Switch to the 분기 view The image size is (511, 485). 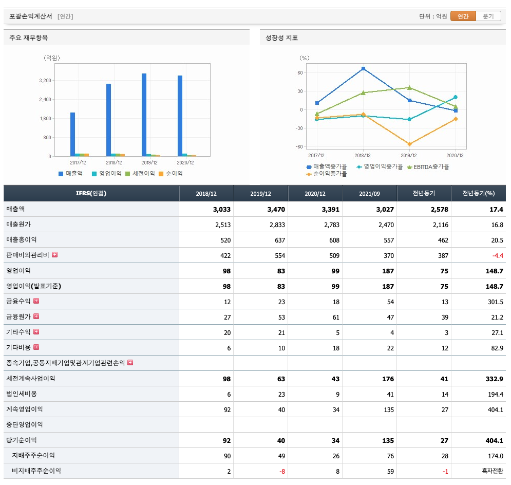click(488, 16)
